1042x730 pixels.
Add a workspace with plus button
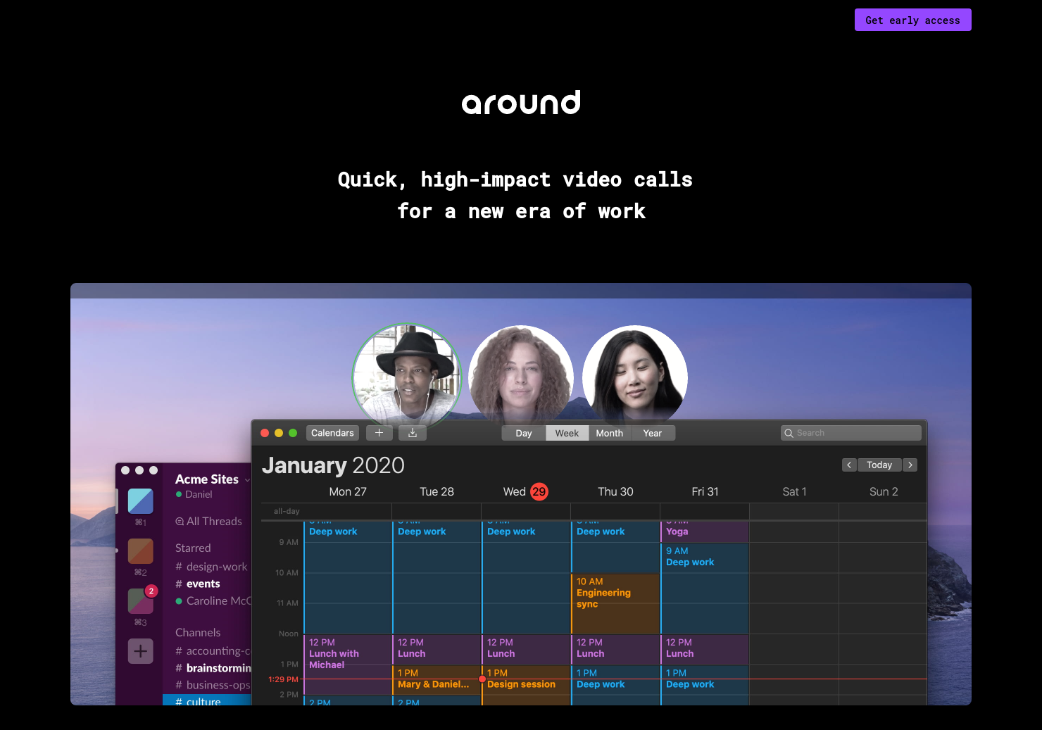pos(141,651)
